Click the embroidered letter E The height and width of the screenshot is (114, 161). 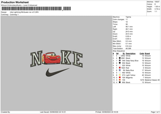[78, 59]
